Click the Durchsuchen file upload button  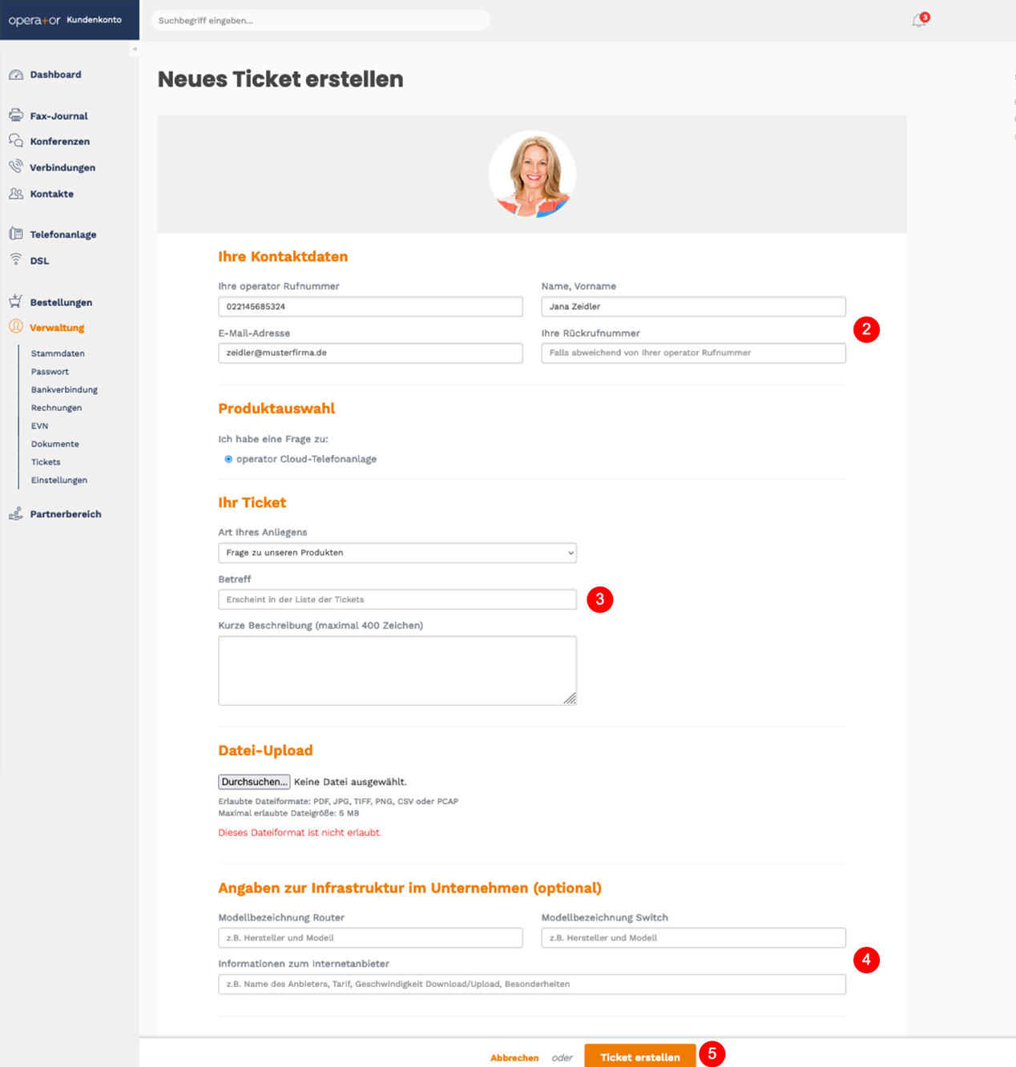click(x=254, y=782)
